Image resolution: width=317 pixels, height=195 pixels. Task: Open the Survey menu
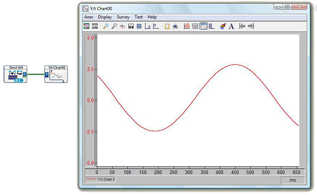point(123,17)
